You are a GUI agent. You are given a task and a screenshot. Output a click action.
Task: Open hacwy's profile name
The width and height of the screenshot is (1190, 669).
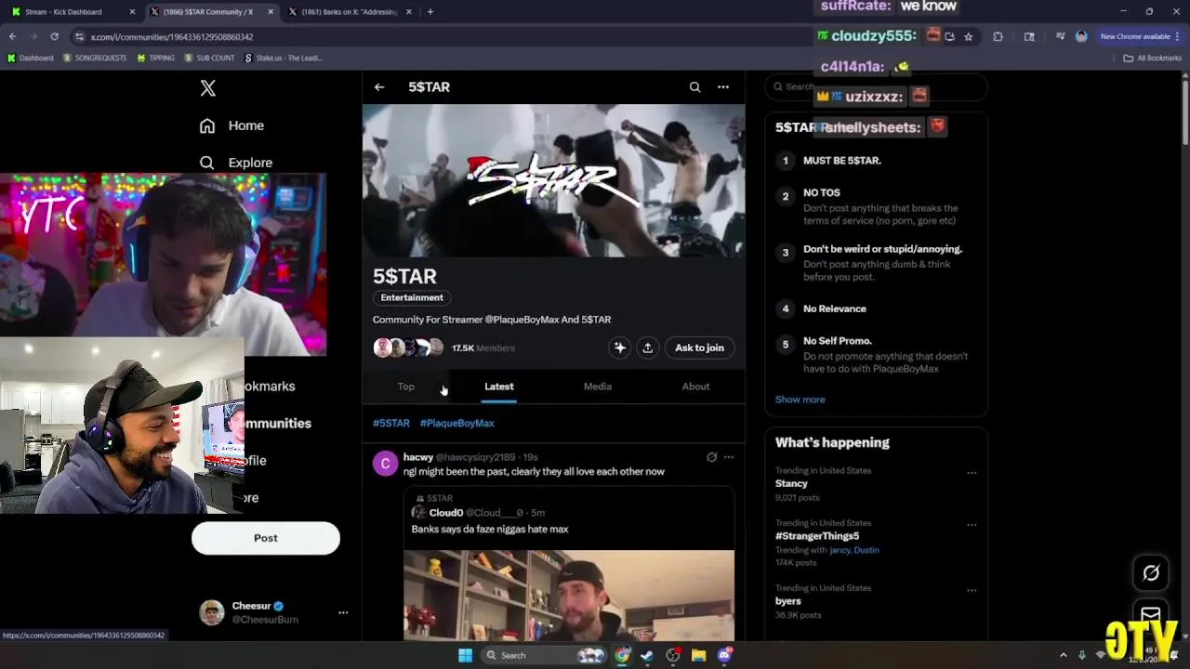pos(418,457)
